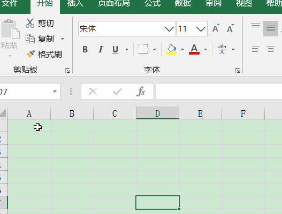Expand the font name dropdown arrow
The width and height of the screenshot is (282, 214).
(x=169, y=29)
